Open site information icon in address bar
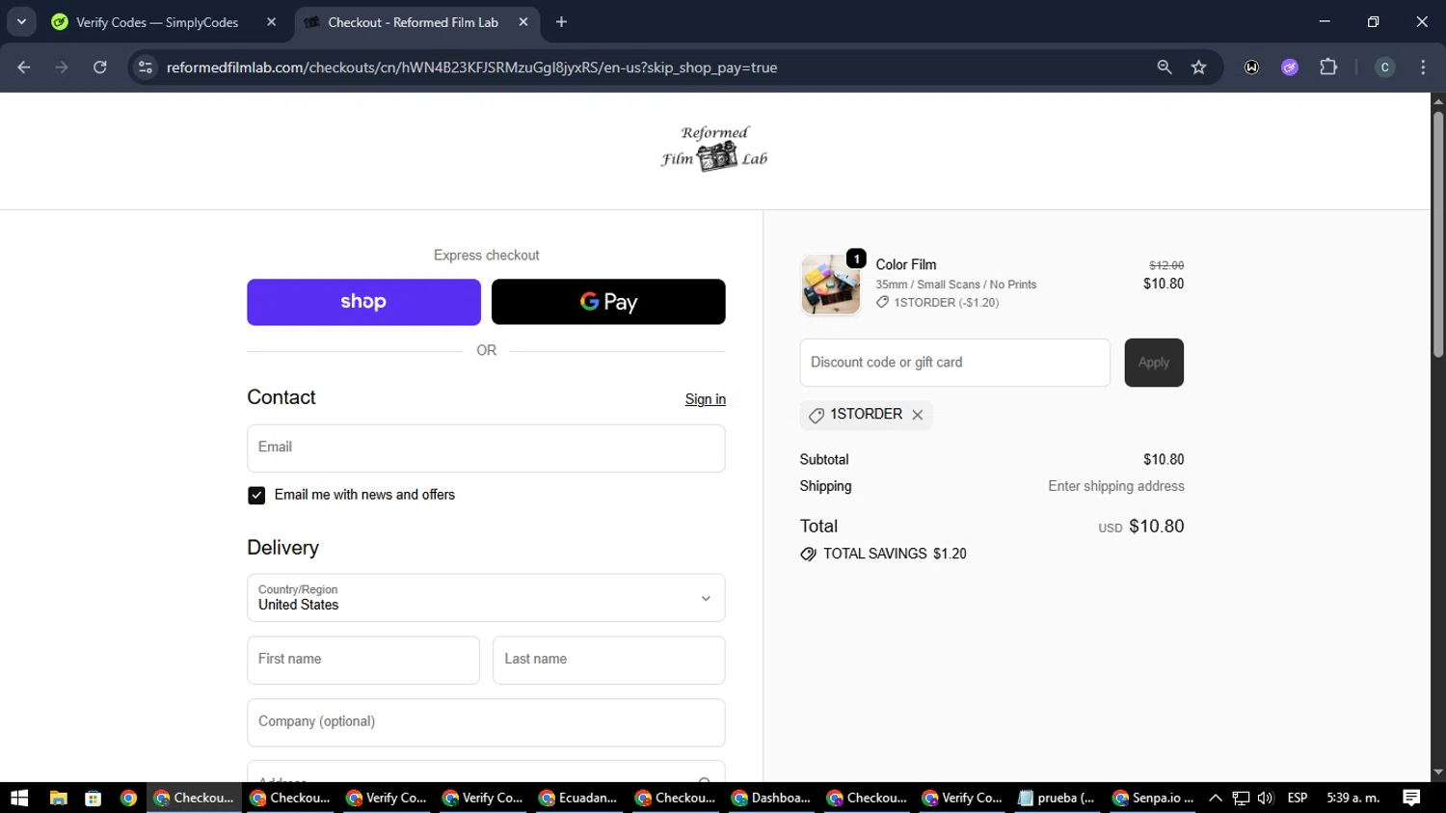This screenshot has height=813, width=1446. pyautogui.click(x=146, y=68)
